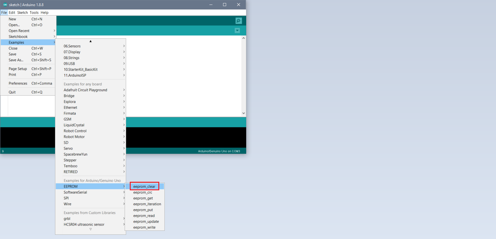
Task: Open grbl custom library examples
Action: pyautogui.click(x=91, y=219)
